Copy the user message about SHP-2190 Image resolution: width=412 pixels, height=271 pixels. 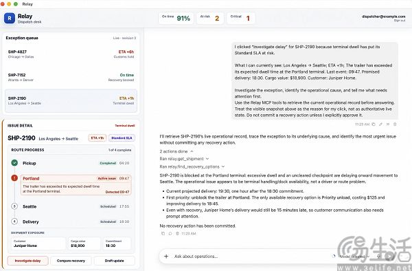coord(374,124)
